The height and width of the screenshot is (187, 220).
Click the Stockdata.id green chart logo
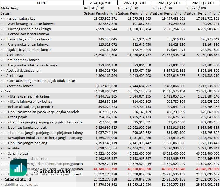tap(18, 168)
